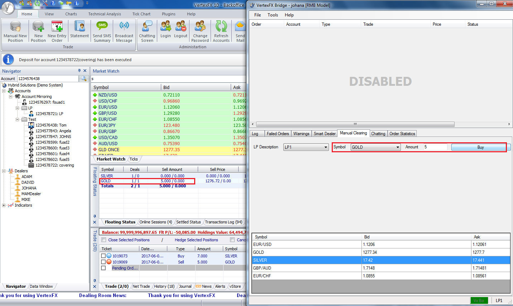
Task: Open the Symbol GOLD dropdown
Action: (397, 147)
